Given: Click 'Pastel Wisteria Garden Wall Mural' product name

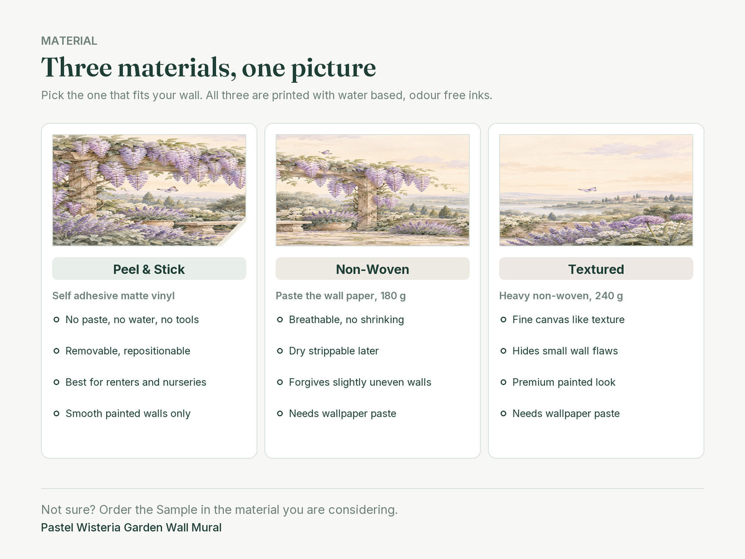Looking at the screenshot, I should point(131,527).
